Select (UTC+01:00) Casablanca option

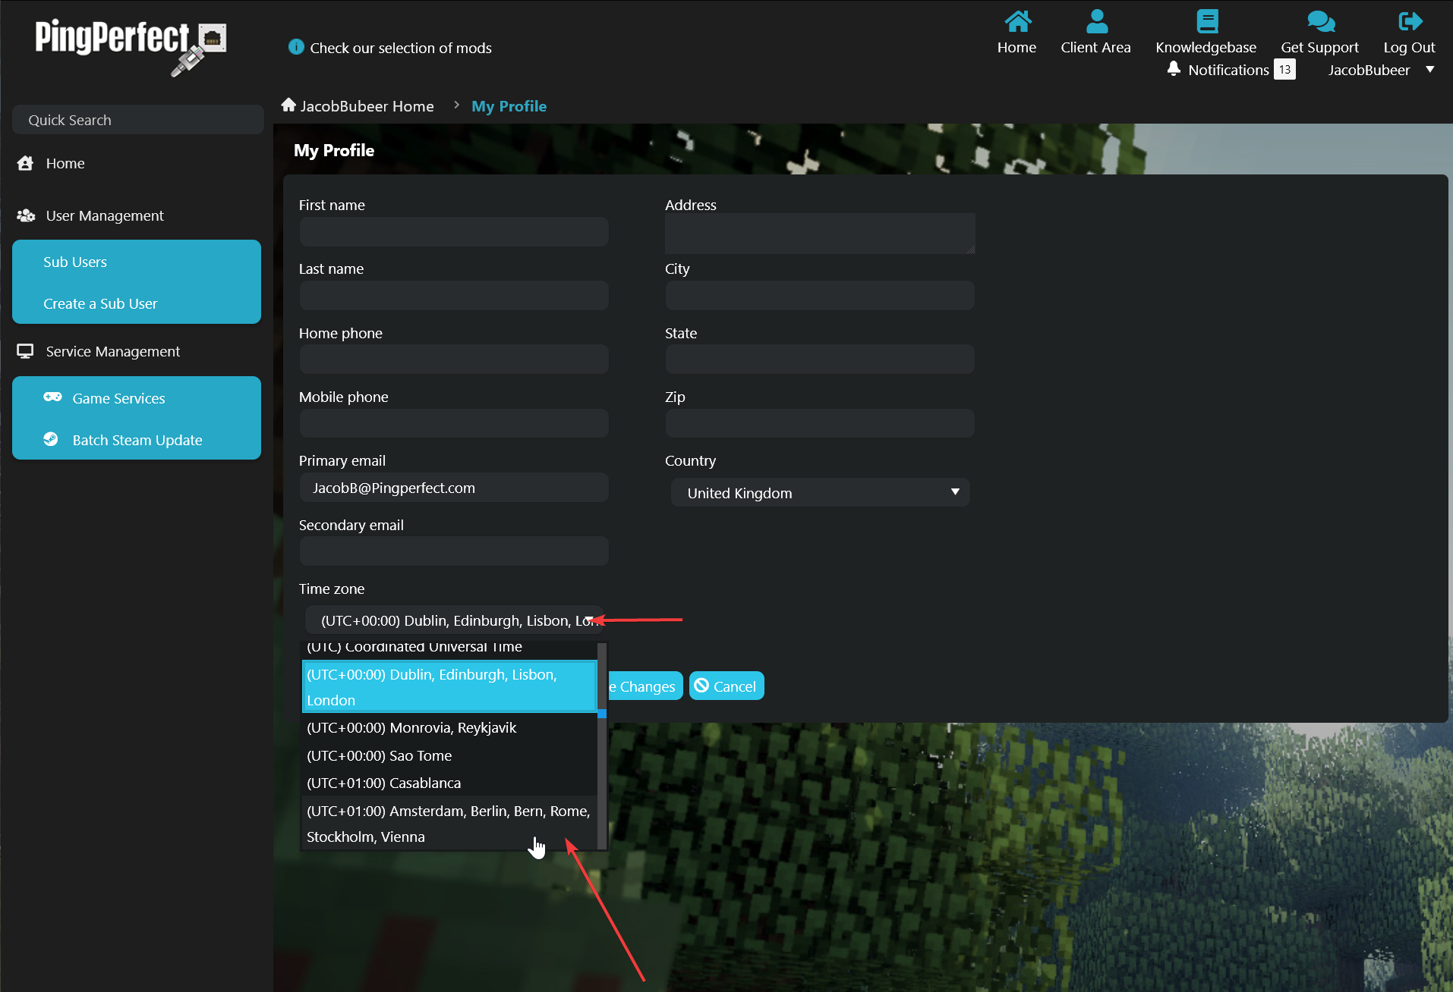click(449, 783)
